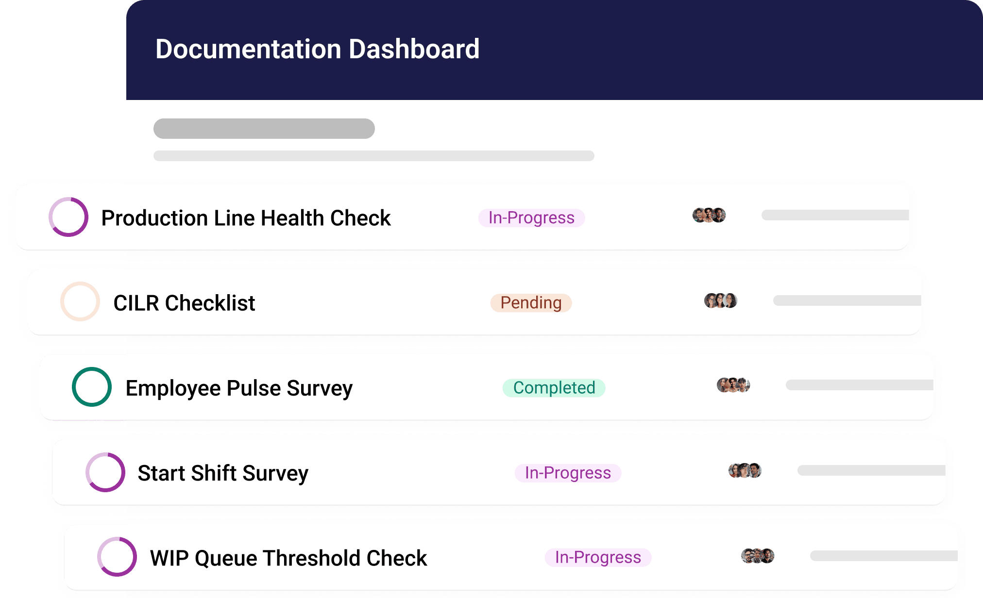Open assignee avatars for Start Shift Survey
Viewport: 983px width, 598px height.
[745, 470]
